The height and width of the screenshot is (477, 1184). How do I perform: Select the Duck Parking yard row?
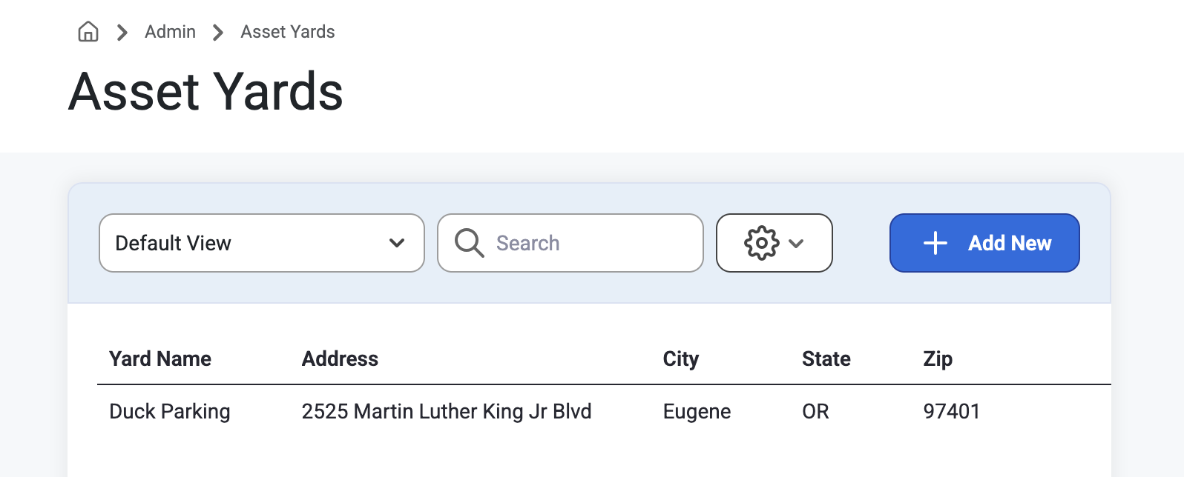pos(604,411)
